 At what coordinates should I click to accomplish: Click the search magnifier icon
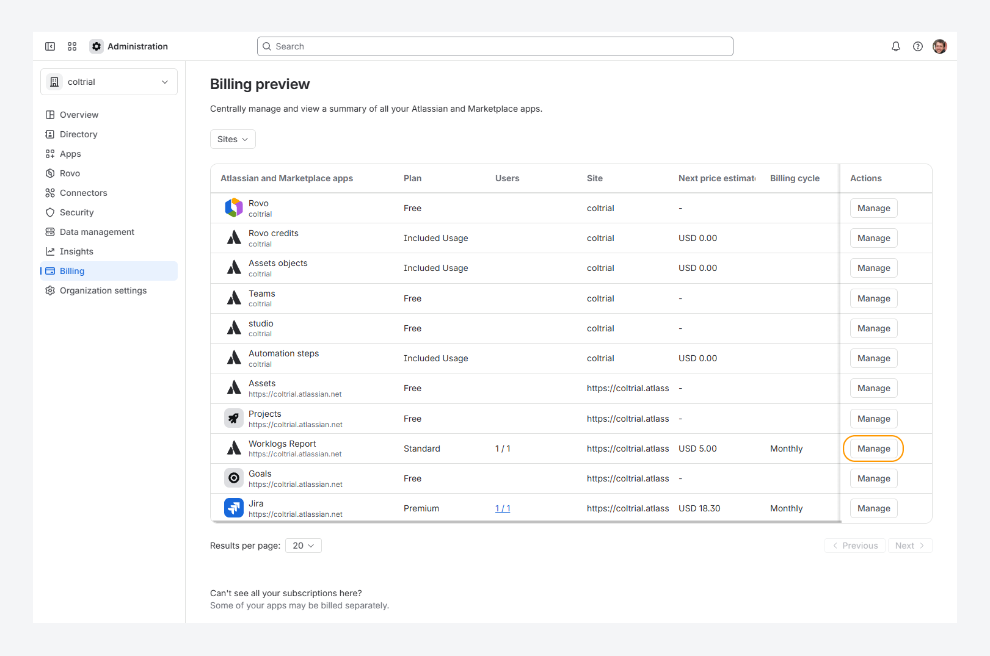267,46
